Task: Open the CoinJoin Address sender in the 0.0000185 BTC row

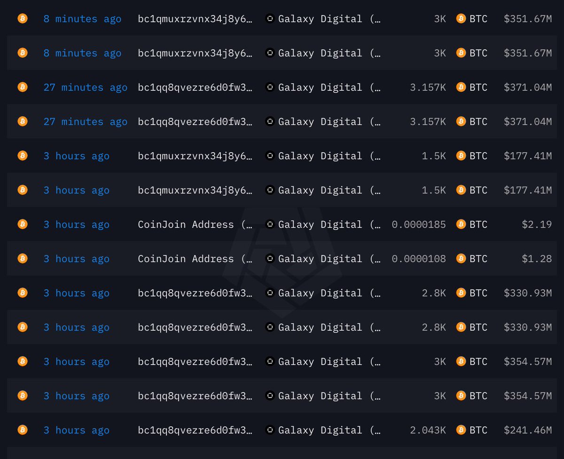Action: coord(195,225)
